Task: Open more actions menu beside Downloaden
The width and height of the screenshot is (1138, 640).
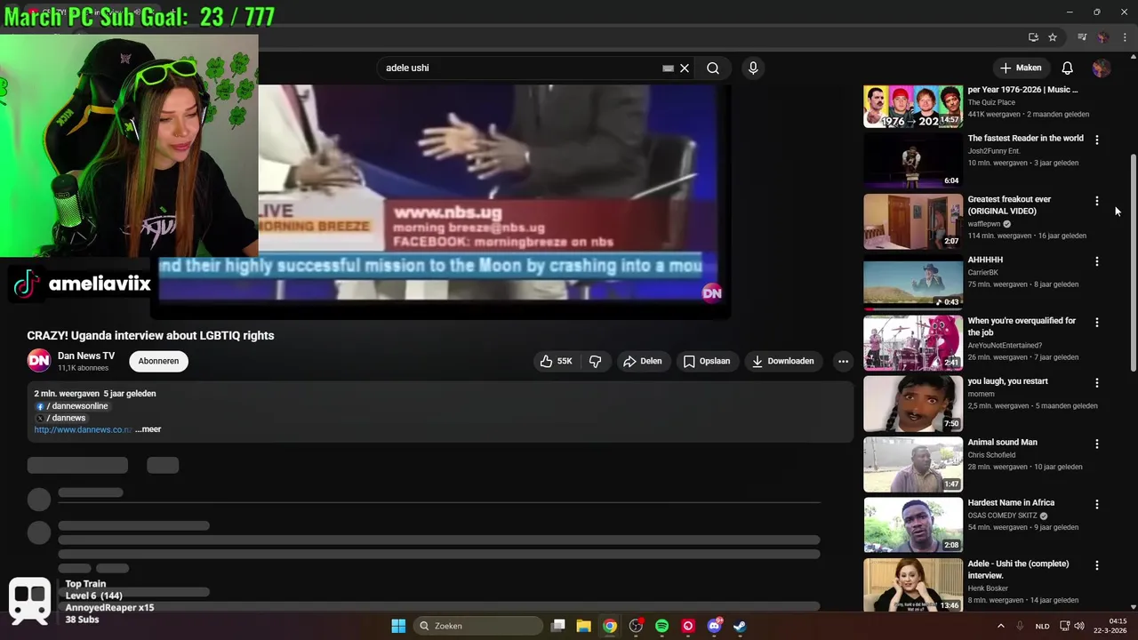Action: click(843, 361)
